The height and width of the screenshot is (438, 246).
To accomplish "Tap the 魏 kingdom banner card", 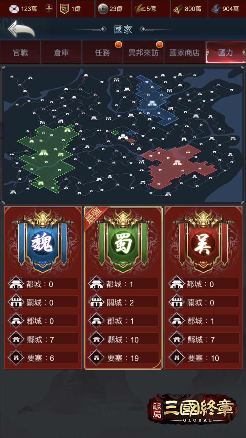I will pyautogui.click(x=43, y=288).
